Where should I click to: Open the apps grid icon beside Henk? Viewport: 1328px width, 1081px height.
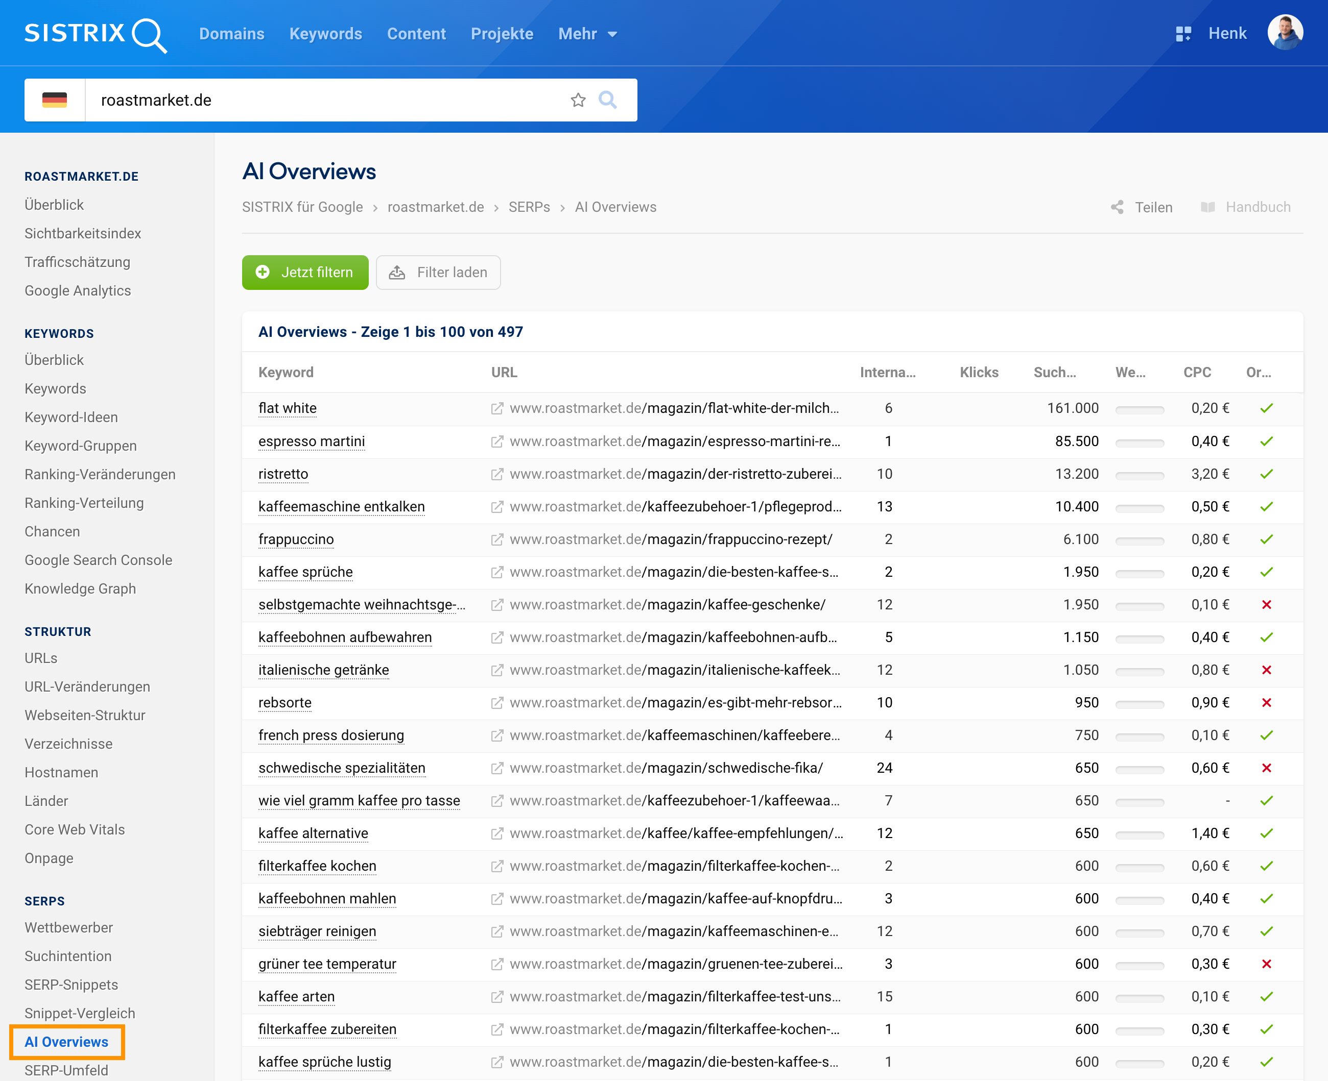[1183, 34]
